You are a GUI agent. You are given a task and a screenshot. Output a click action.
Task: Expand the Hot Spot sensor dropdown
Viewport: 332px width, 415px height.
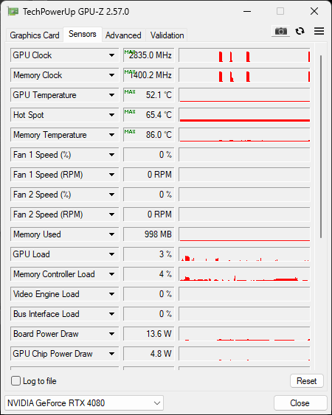pyautogui.click(x=111, y=115)
